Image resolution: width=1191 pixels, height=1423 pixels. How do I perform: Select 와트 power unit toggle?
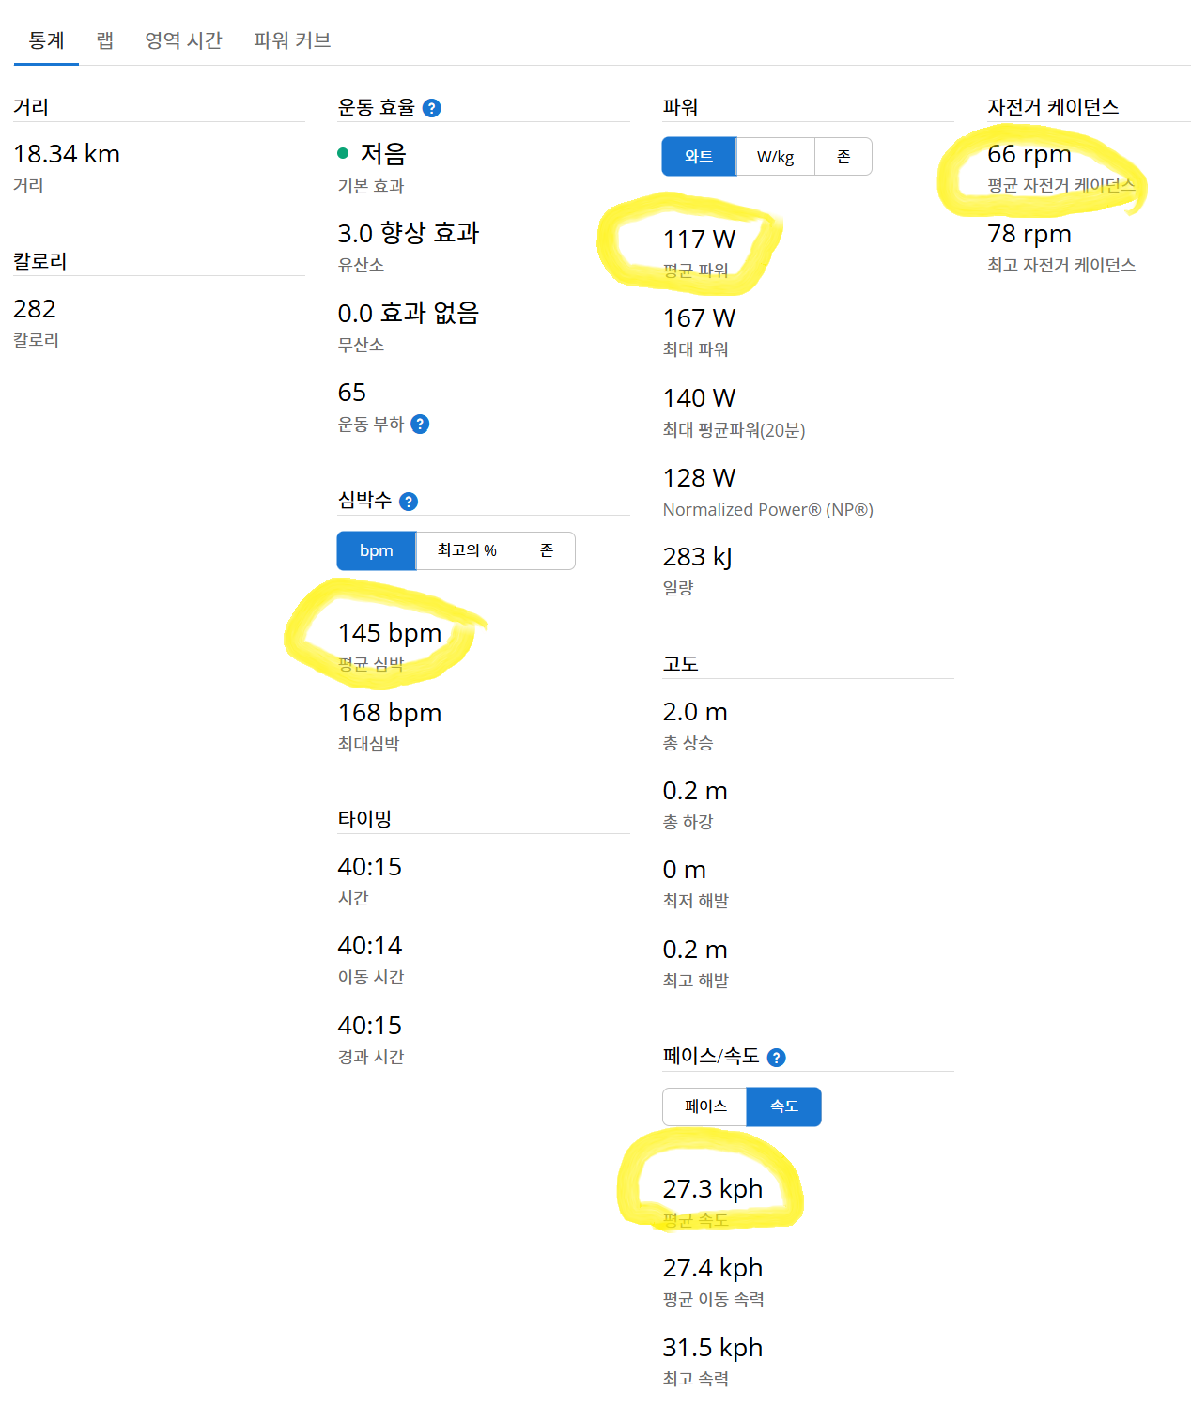[699, 157]
